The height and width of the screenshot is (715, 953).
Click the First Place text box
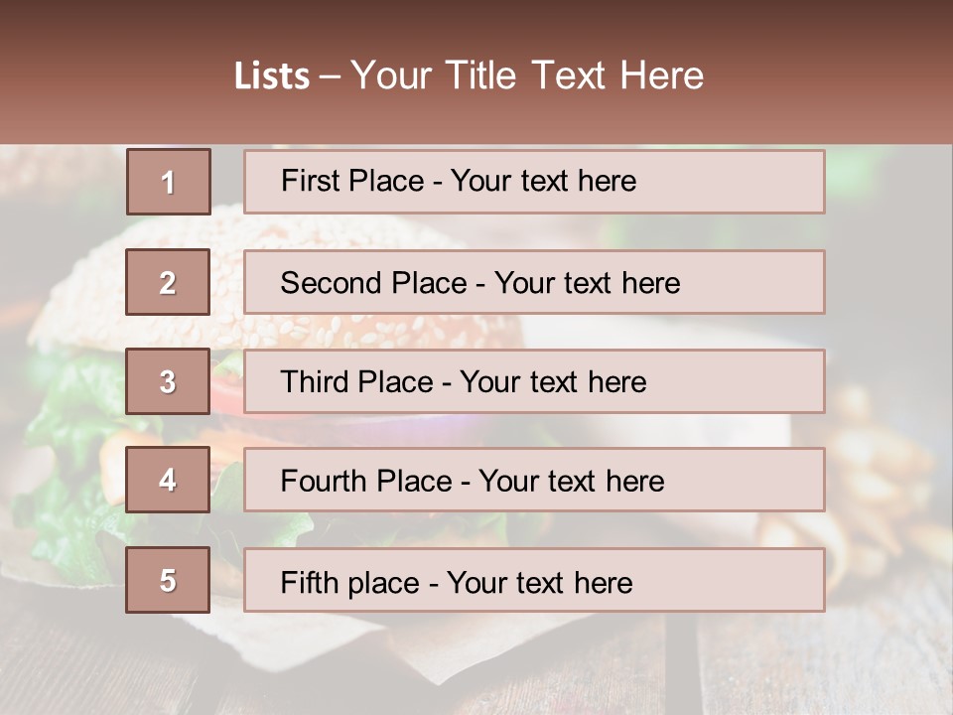[x=534, y=182]
